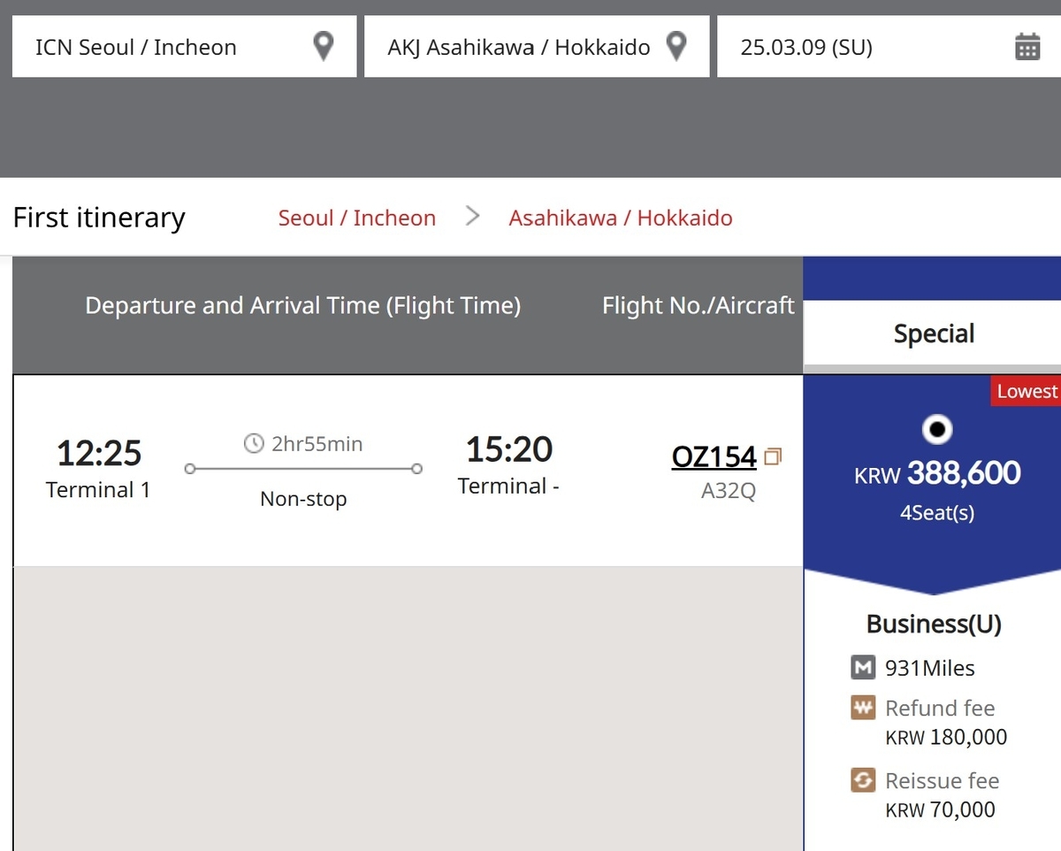Click the departure location pin icon
This screenshot has height=851, width=1061.
(x=324, y=46)
